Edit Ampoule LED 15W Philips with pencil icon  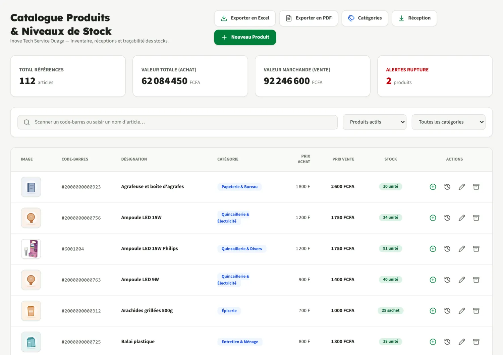coord(462,249)
